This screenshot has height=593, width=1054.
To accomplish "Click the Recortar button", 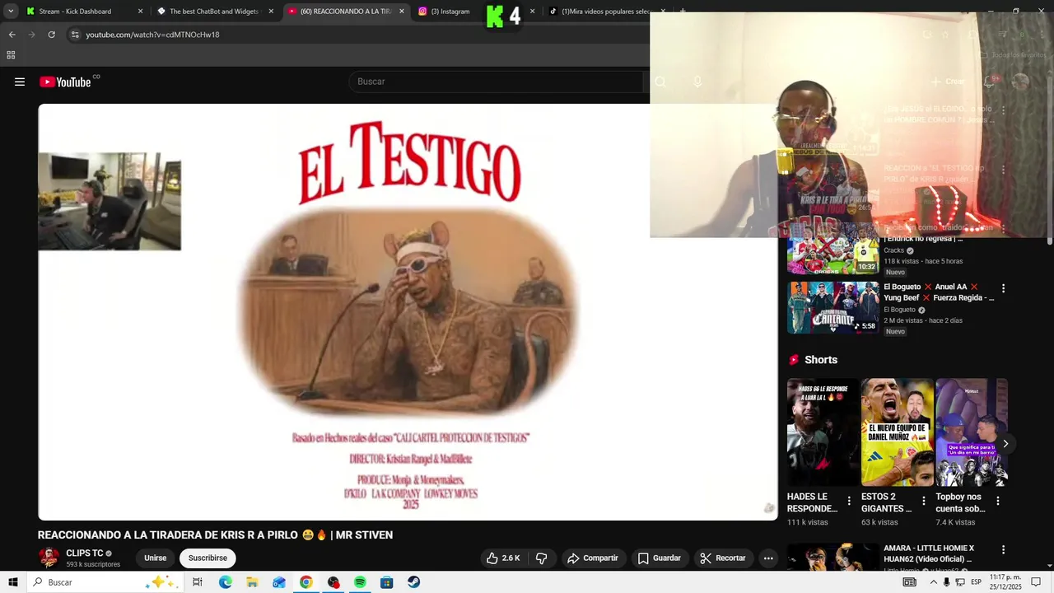I will pyautogui.click(x=723, y=558).
